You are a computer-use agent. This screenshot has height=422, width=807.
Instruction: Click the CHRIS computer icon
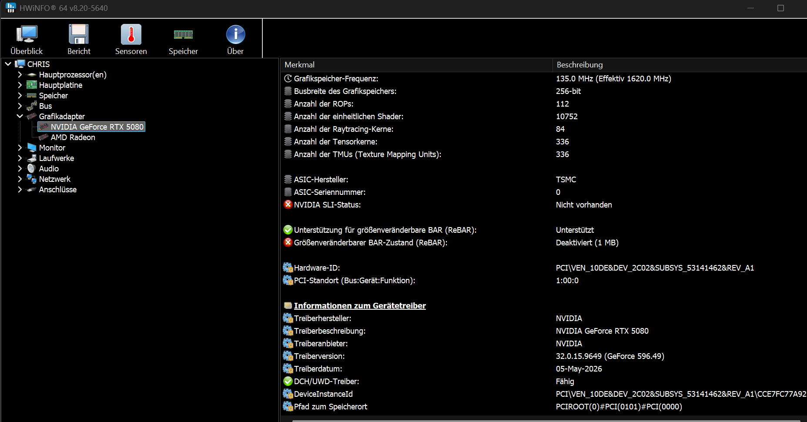pyautogui.click(x=20, y=64)
